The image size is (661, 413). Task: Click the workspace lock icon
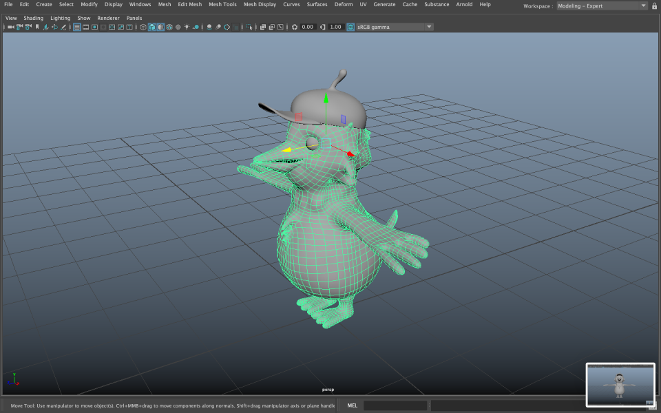(x=655, y=6)
